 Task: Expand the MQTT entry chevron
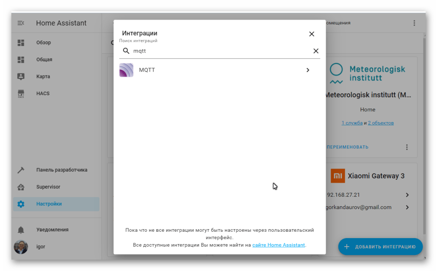pos(308,70)
